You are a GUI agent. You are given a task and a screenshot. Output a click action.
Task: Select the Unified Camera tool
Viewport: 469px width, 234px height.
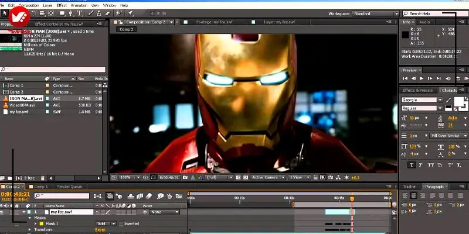(x=42, y=13)
